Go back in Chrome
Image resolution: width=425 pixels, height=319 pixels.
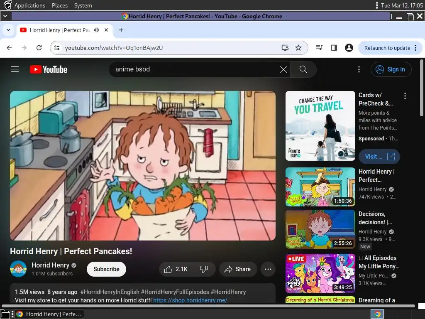[x=9, y=48]
